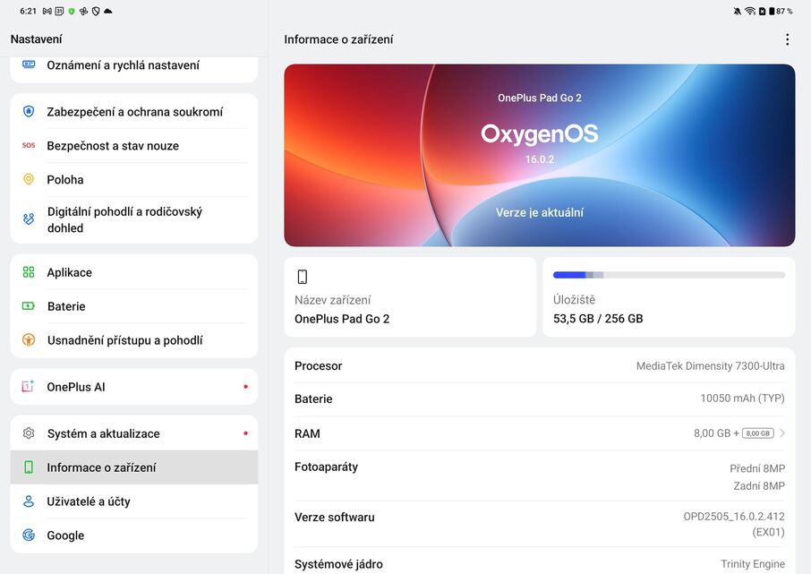This screenshot has width=811, height=574.
Task: Tap the gear icon beside Systém a aktualizace
Action: click(x=28, y=433)
